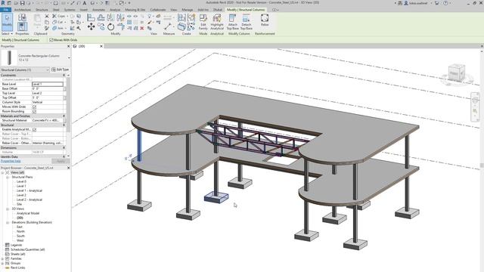Screen dimensions: 484x272
Task: Select Schedules/Quantities (all) in browser
Action: [x=27, y=249]
